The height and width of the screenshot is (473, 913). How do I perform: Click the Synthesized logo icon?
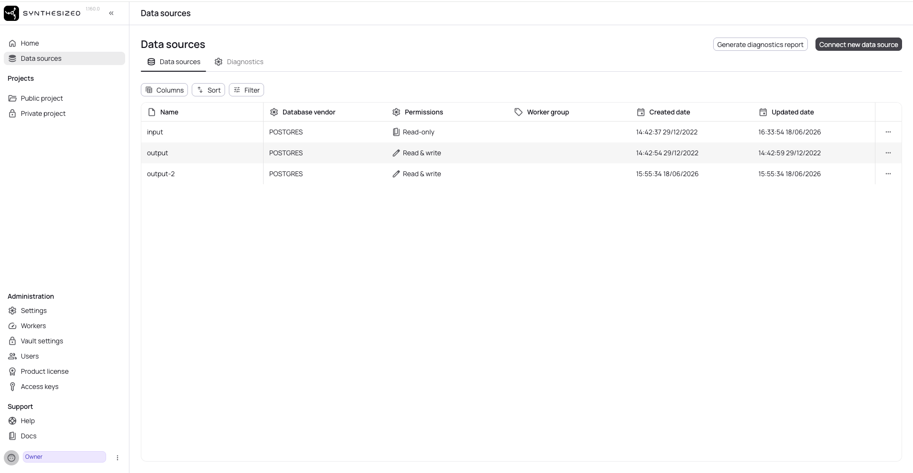[11, 13]
